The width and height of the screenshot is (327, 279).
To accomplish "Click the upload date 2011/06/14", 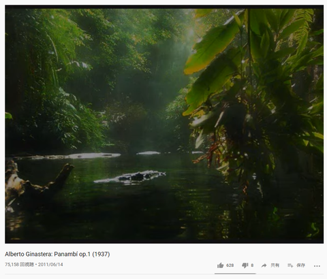I will pyautogui.click(x=50, y=265).
